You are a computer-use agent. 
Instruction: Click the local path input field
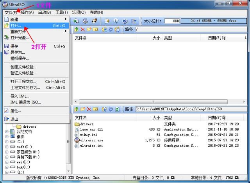(191, 109)
